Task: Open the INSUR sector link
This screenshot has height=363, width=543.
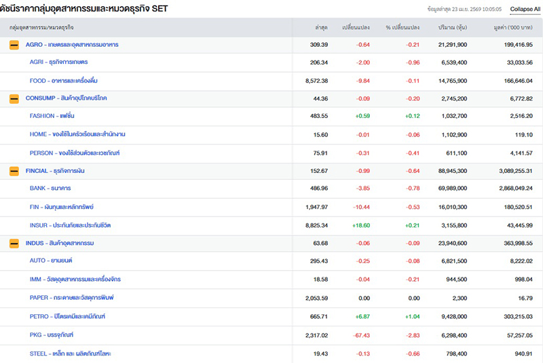Action: click(x=71, y=225)
